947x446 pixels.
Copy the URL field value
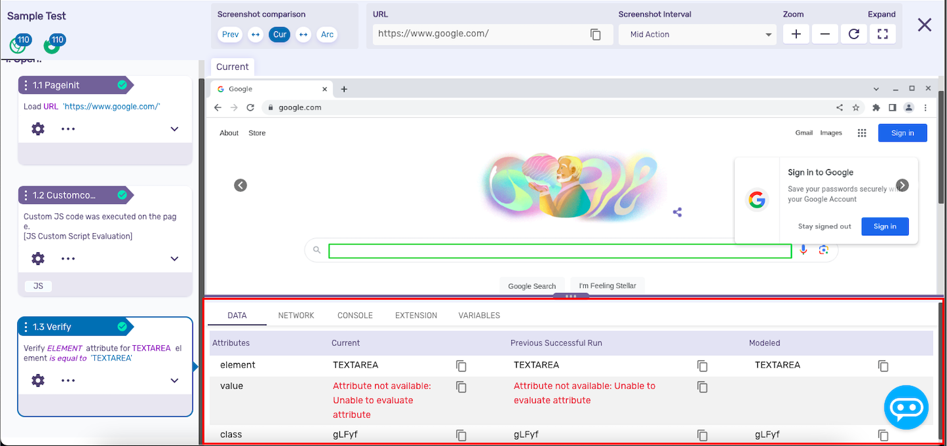click(x=596, y=34)
